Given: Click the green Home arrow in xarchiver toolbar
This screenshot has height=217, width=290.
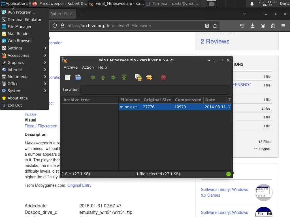Looking at the screenshot, I should tap(124, 77).
